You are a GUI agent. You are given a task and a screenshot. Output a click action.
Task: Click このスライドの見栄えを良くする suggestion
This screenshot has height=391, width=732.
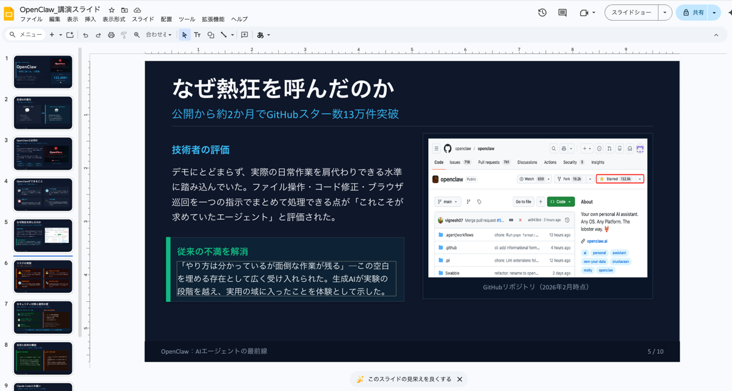point(409,379)
